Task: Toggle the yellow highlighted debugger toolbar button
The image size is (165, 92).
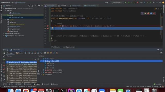Action: (x=48, y=53)
